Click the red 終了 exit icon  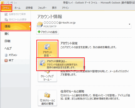coord(6,60)
